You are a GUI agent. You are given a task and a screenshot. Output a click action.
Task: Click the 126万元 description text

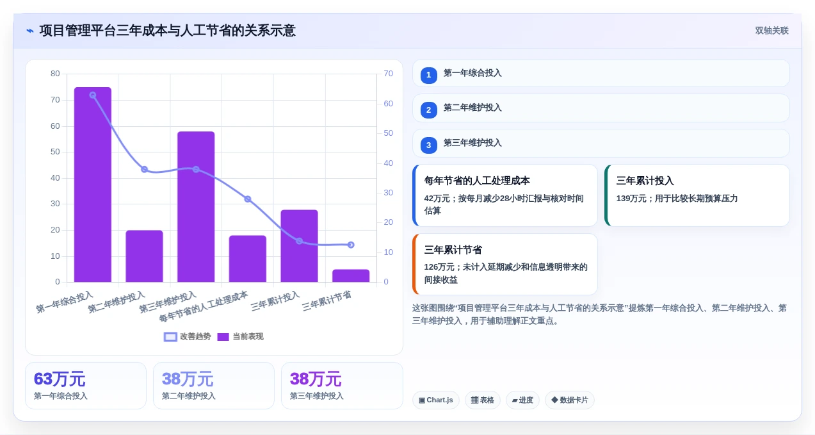point(506,274)
